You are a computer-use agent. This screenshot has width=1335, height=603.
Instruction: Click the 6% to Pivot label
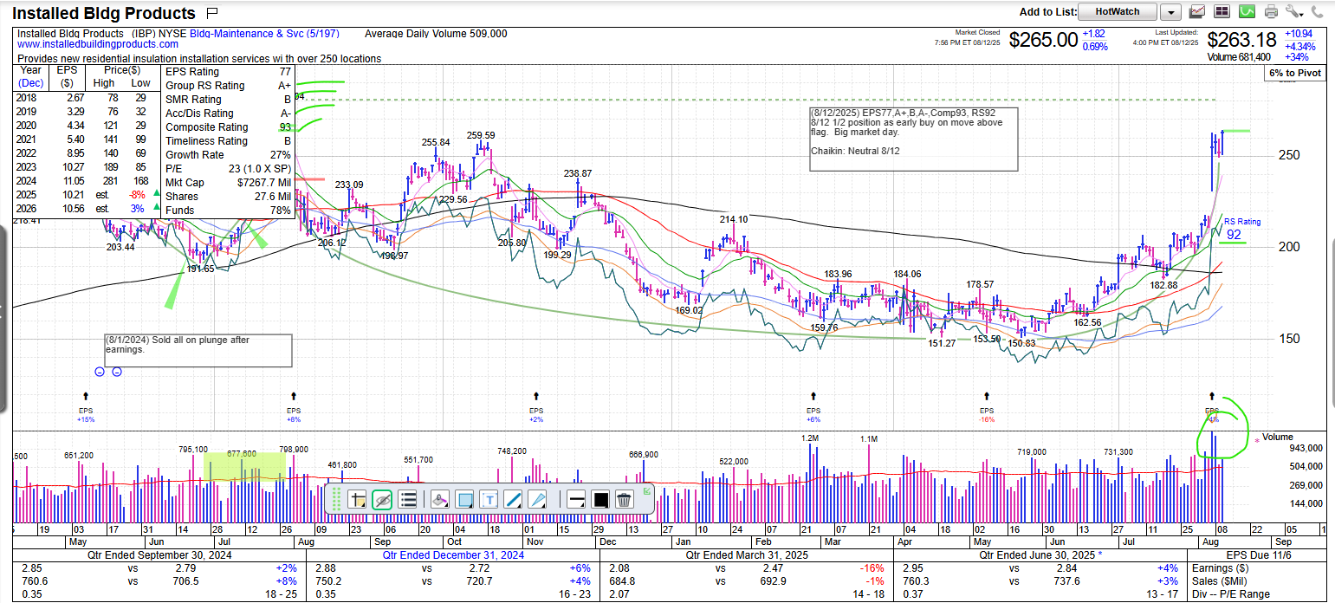tap(1296, 73)
